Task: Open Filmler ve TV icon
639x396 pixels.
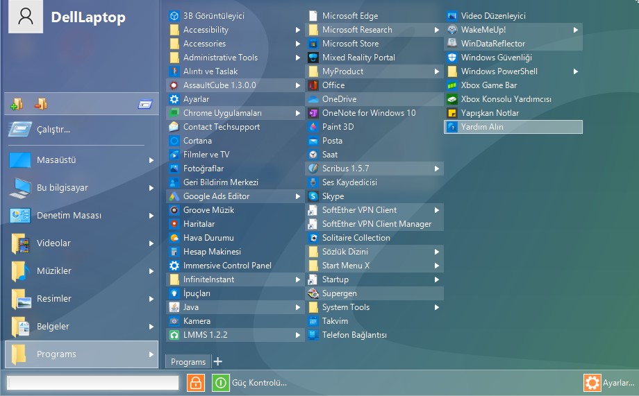Action: coord(174,154)
